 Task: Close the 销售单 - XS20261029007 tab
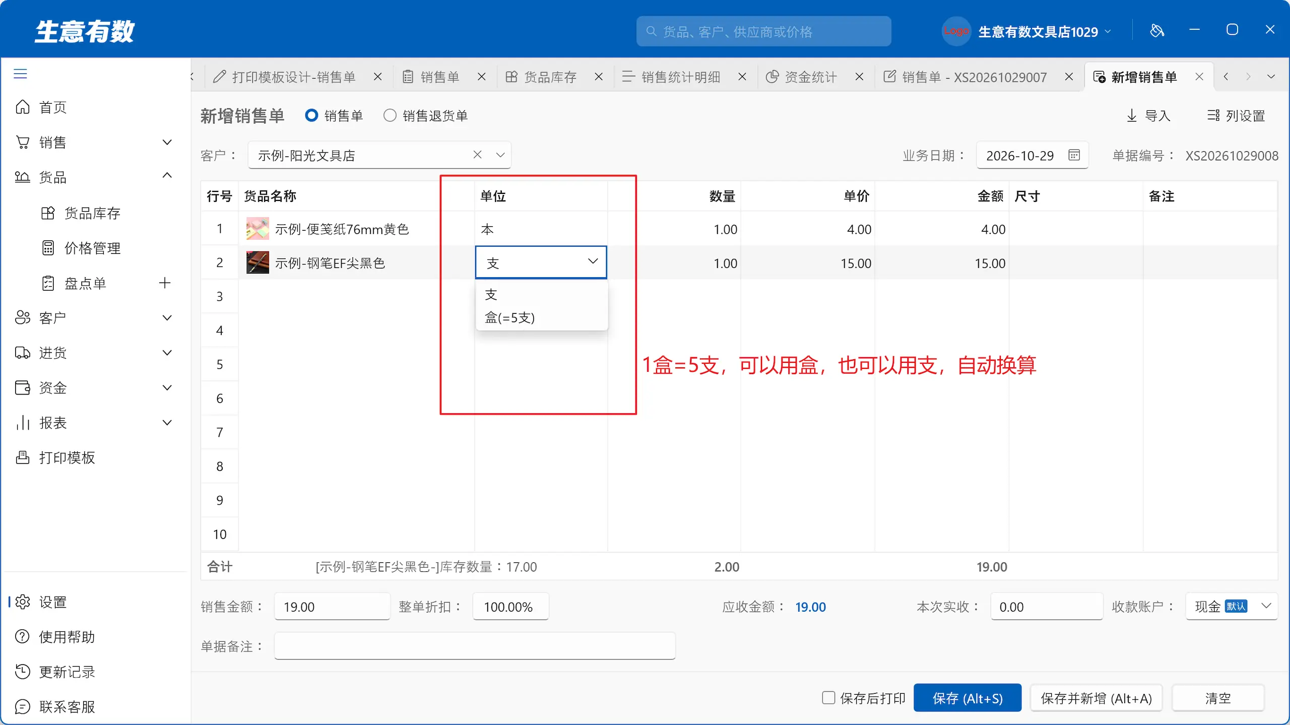click(1069, 77)
